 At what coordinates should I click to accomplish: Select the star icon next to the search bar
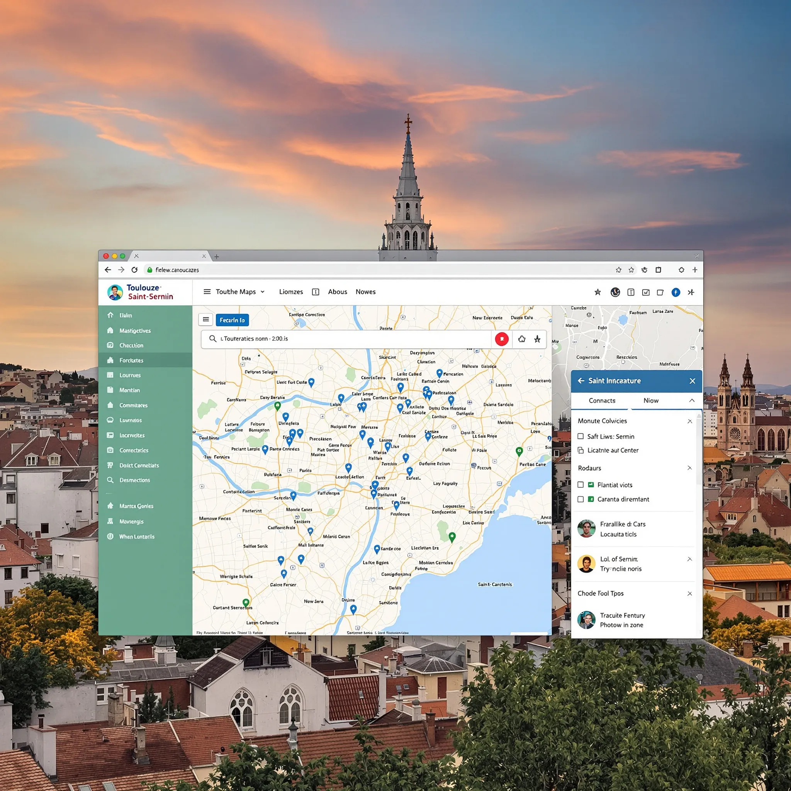tap(537, 339)
